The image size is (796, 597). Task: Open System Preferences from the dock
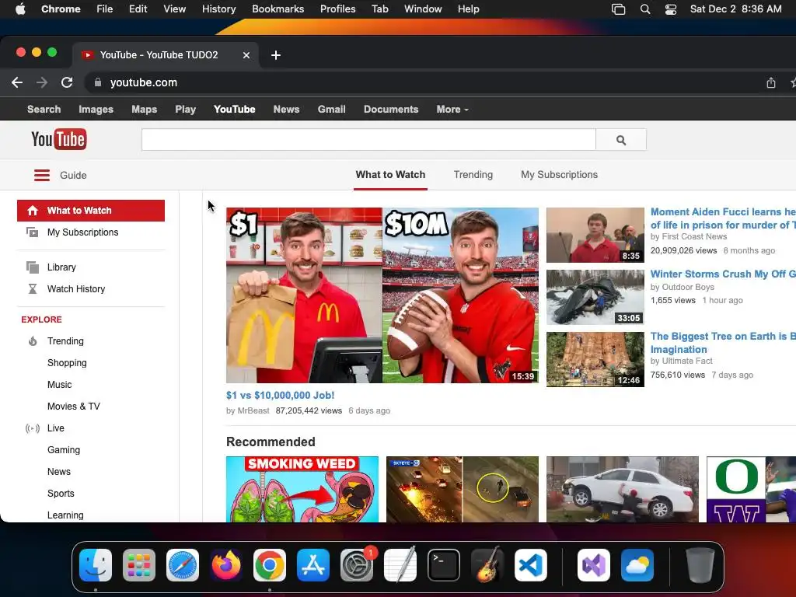pyautogui.click(x=357, y=565)
